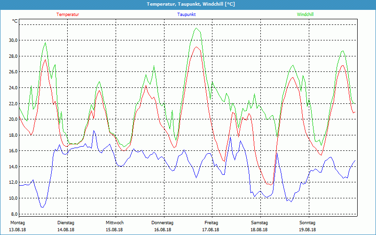Click the 30,0 y-axis value
376x235 pixels.
[x=14, y=40]
